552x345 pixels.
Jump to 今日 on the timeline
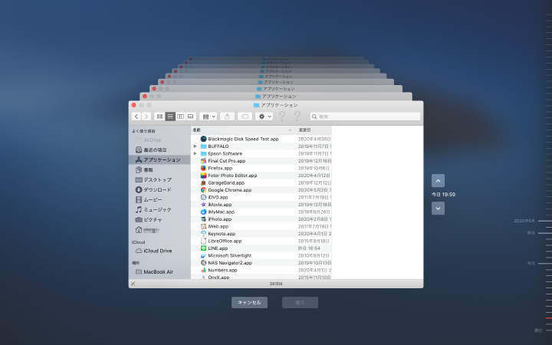click(x=531, y=263)
